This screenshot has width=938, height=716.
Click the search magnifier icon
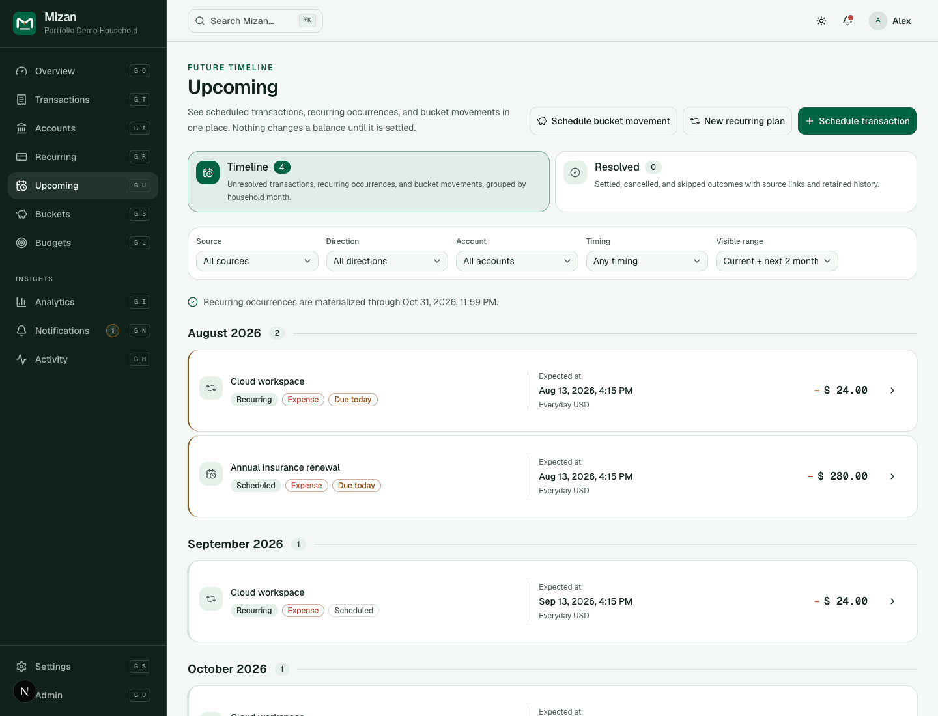pyautogui.click(x=200, y=21)
